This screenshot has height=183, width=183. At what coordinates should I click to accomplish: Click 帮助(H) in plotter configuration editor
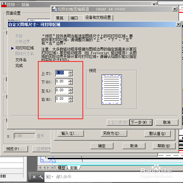pos(164,146)
